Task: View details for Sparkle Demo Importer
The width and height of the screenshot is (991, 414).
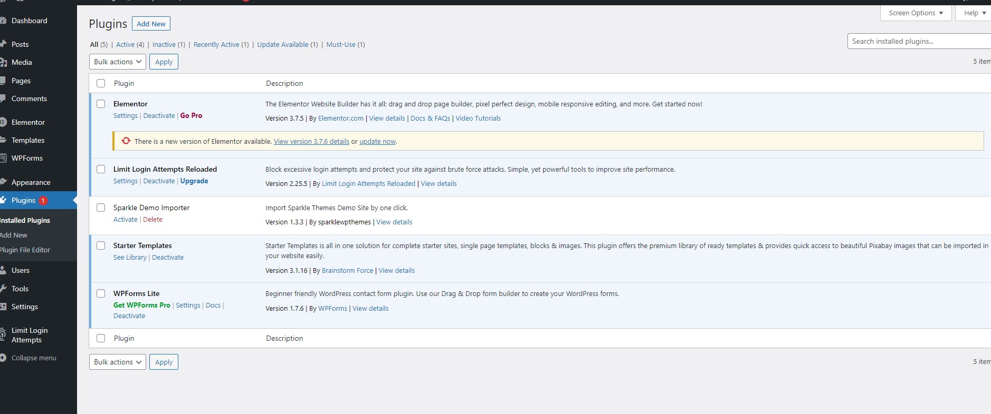Action: point(394,222)
